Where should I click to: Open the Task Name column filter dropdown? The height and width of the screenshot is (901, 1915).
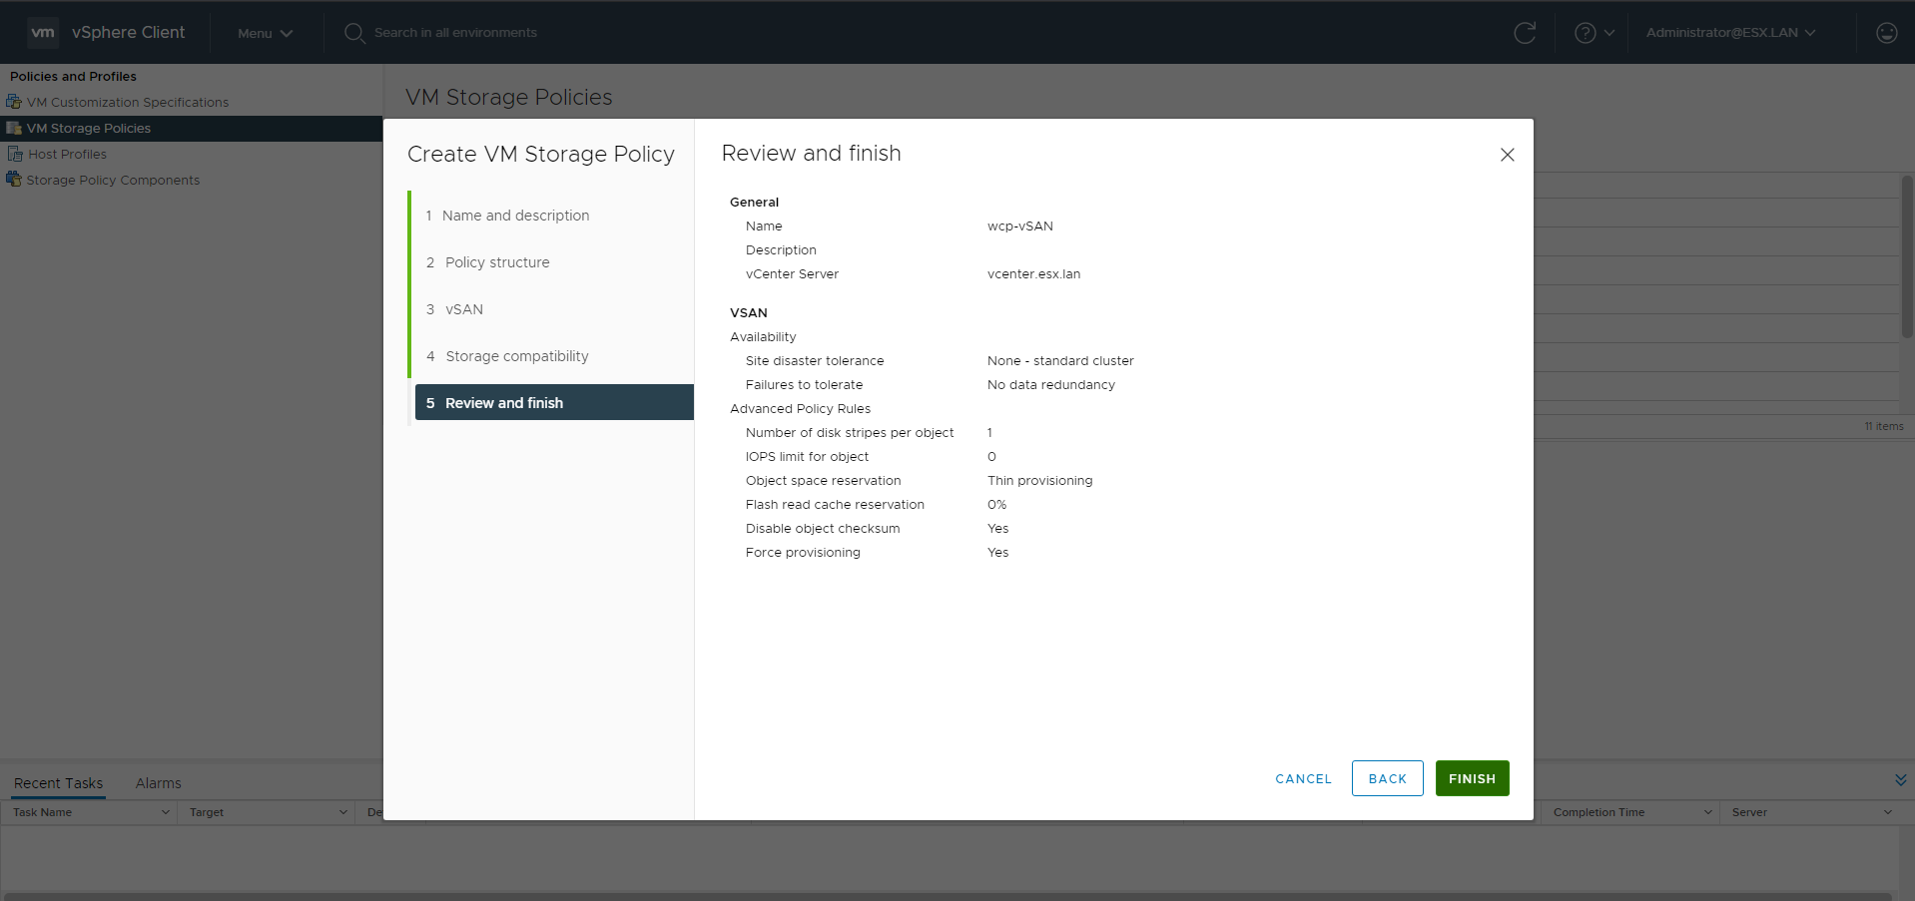coord(166,812)
